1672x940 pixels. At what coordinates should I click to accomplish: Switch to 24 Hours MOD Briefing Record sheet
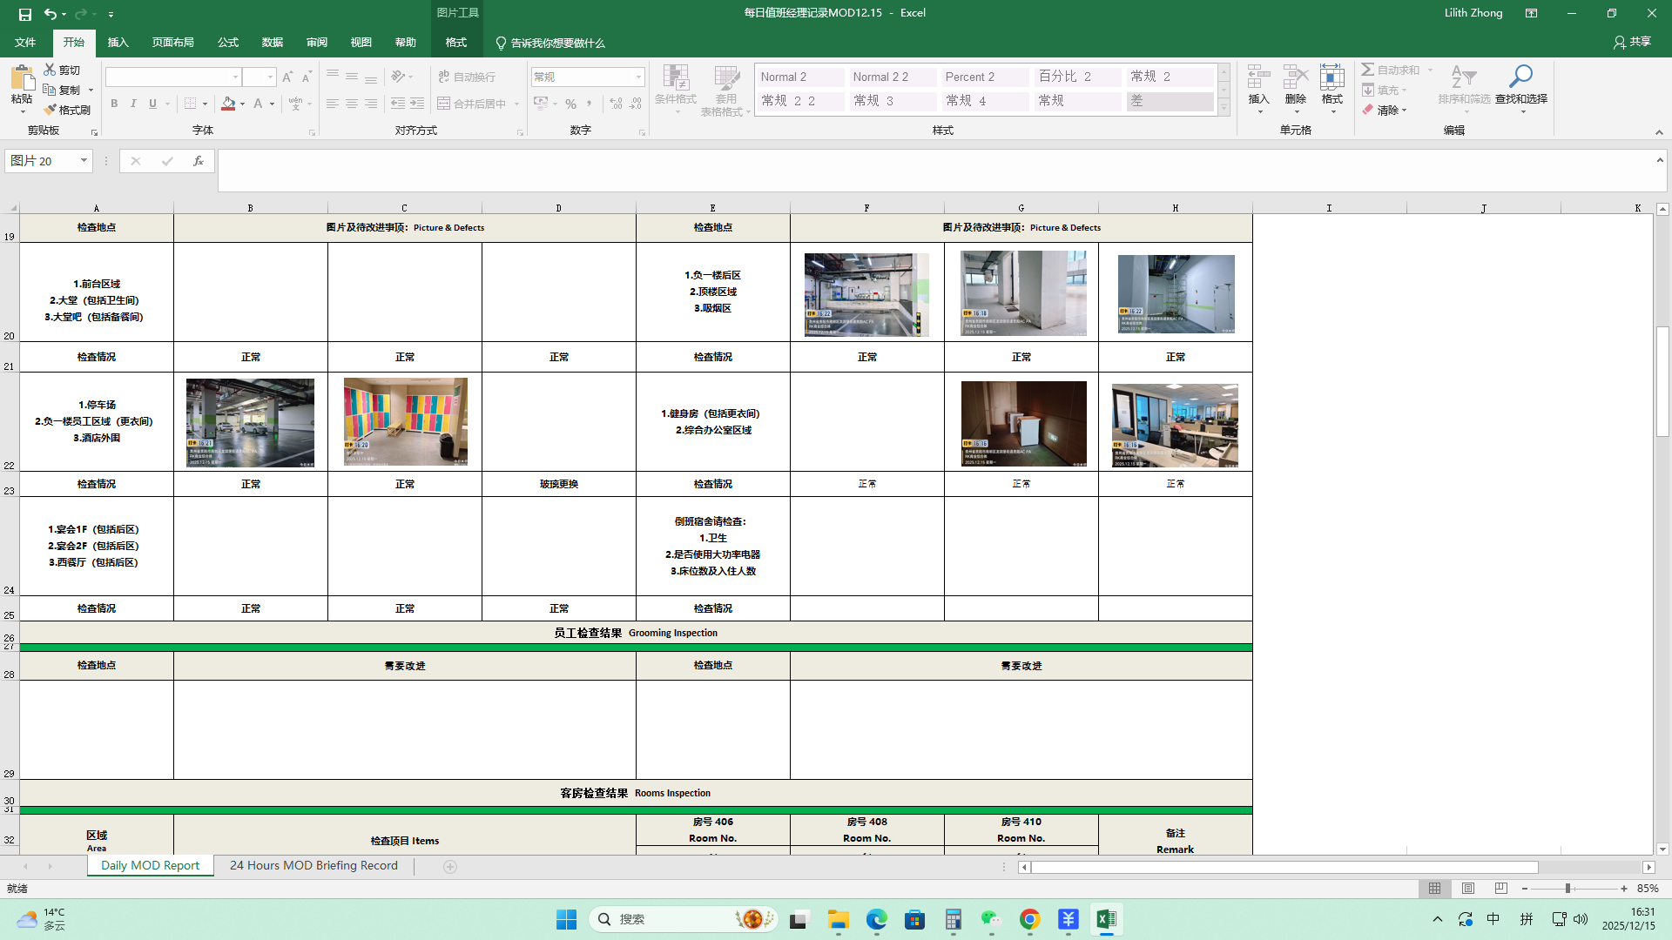pos(313,866)
